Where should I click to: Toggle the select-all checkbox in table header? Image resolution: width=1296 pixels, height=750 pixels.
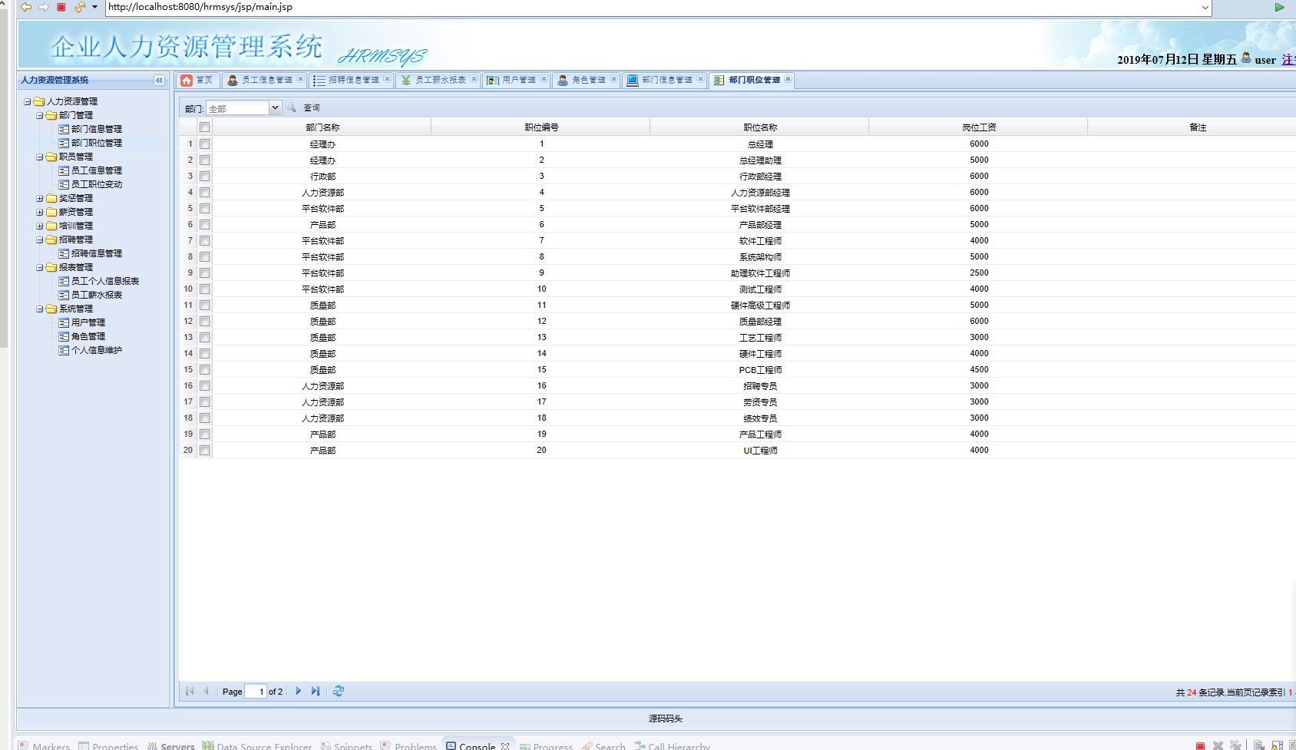[205, 127]
